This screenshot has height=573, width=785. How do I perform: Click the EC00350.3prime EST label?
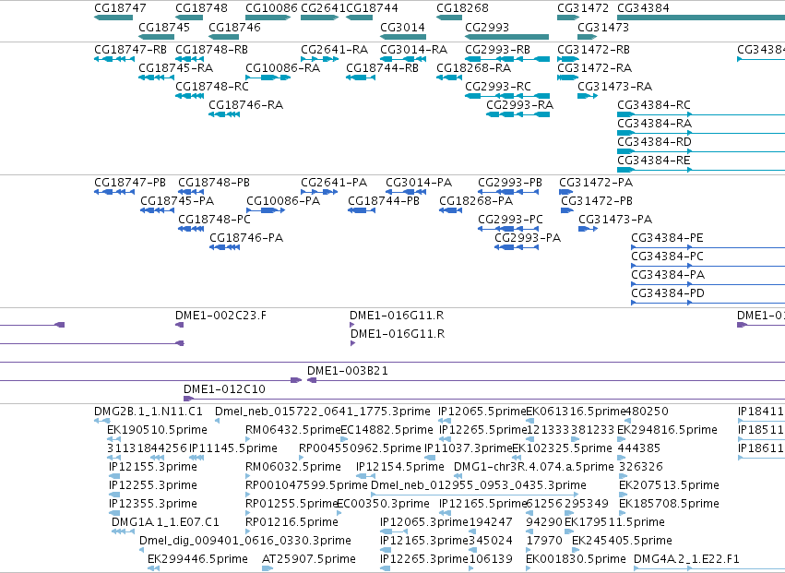click(384, 504)
